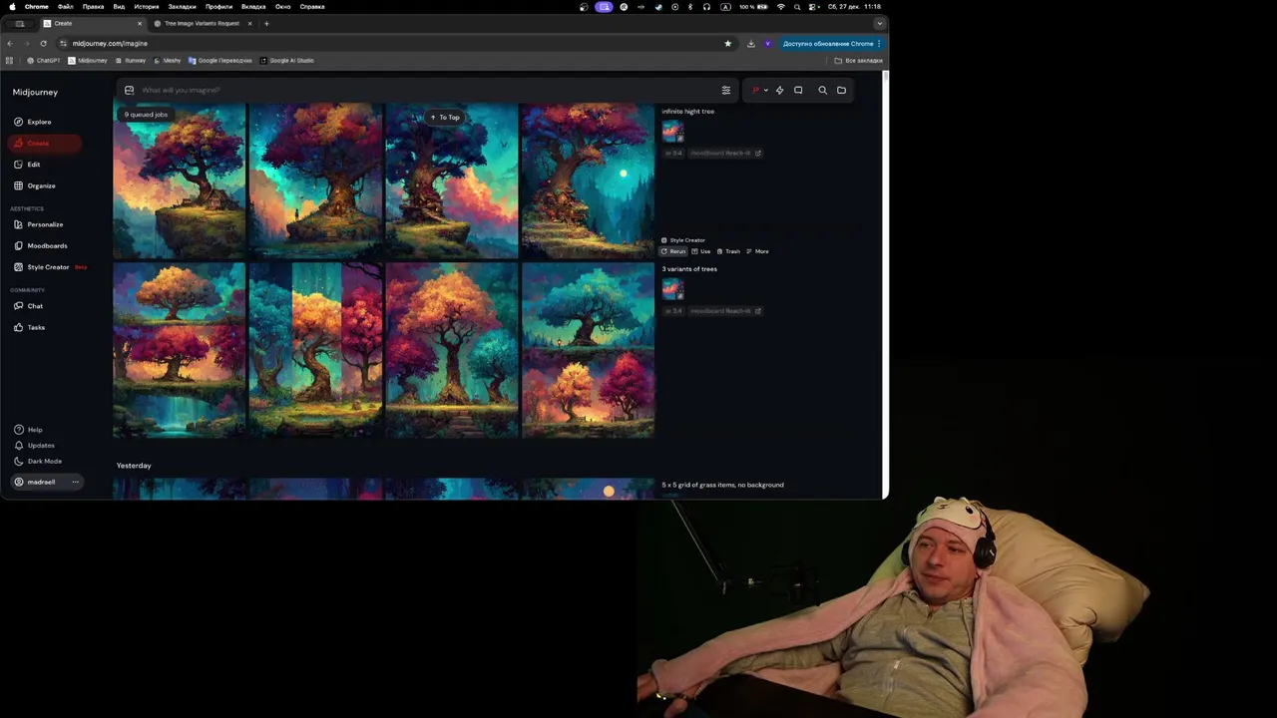Open the Runway bookmark
The image size is (1277, 718).
[x=131, y=61]
